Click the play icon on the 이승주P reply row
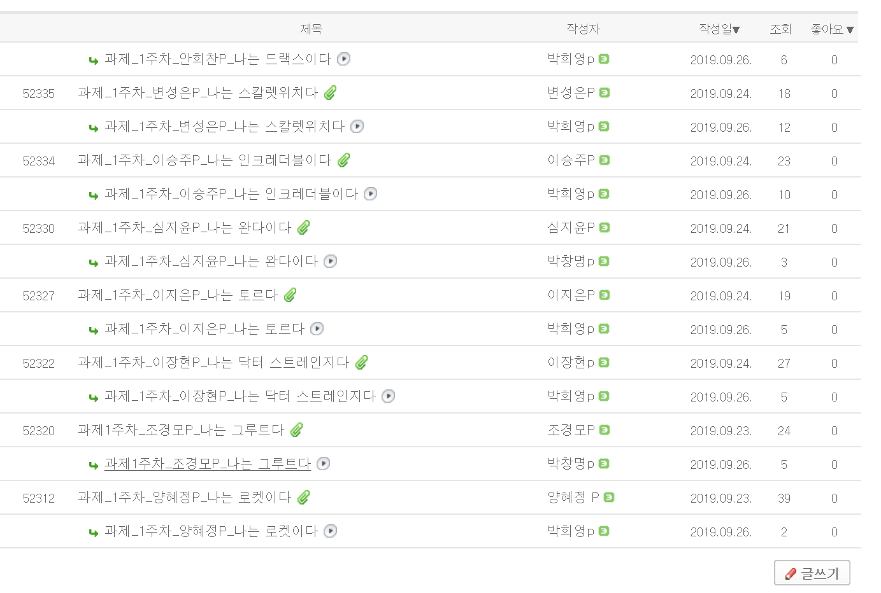 click(x=370, y=194)
